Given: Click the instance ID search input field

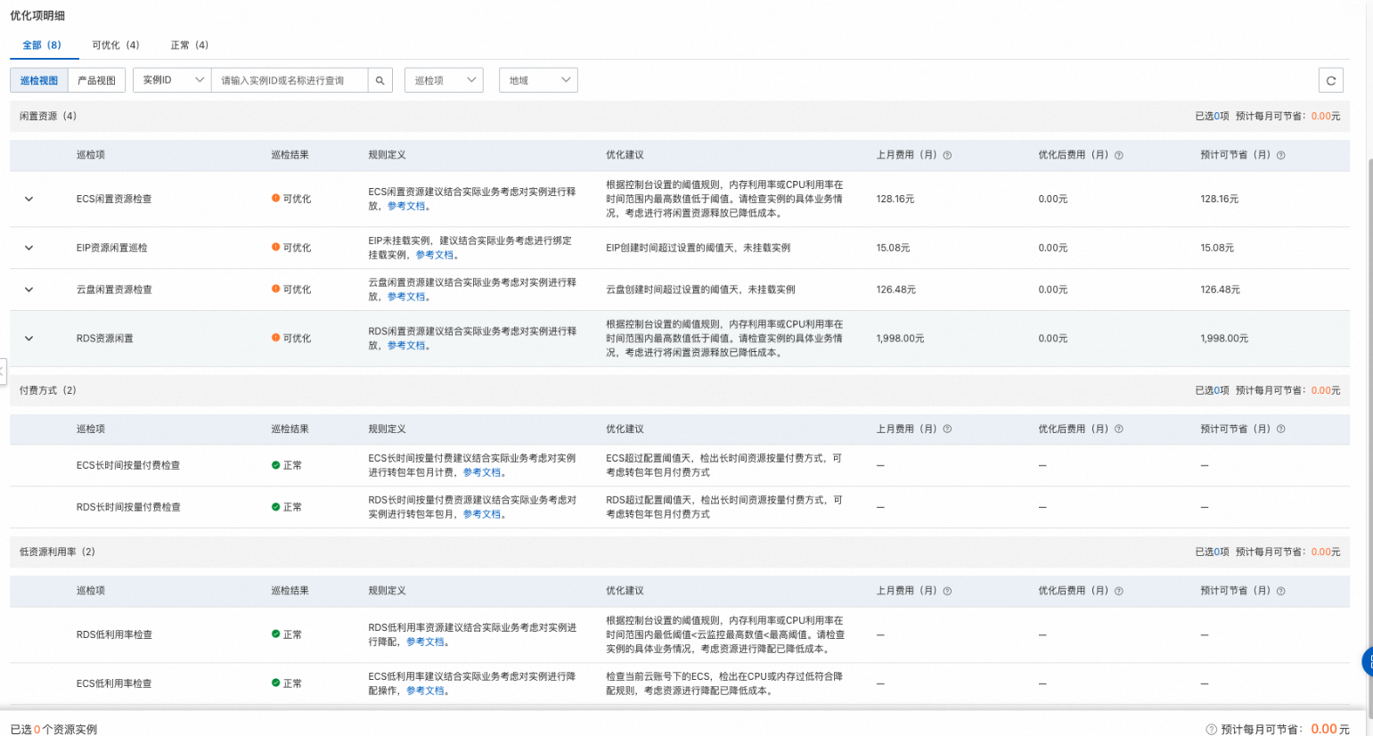Looking at the screenshot, I should point(290,80).
